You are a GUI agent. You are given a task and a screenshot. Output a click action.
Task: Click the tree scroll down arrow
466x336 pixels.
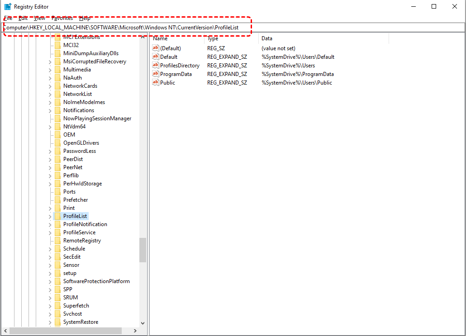pos(143,323)
